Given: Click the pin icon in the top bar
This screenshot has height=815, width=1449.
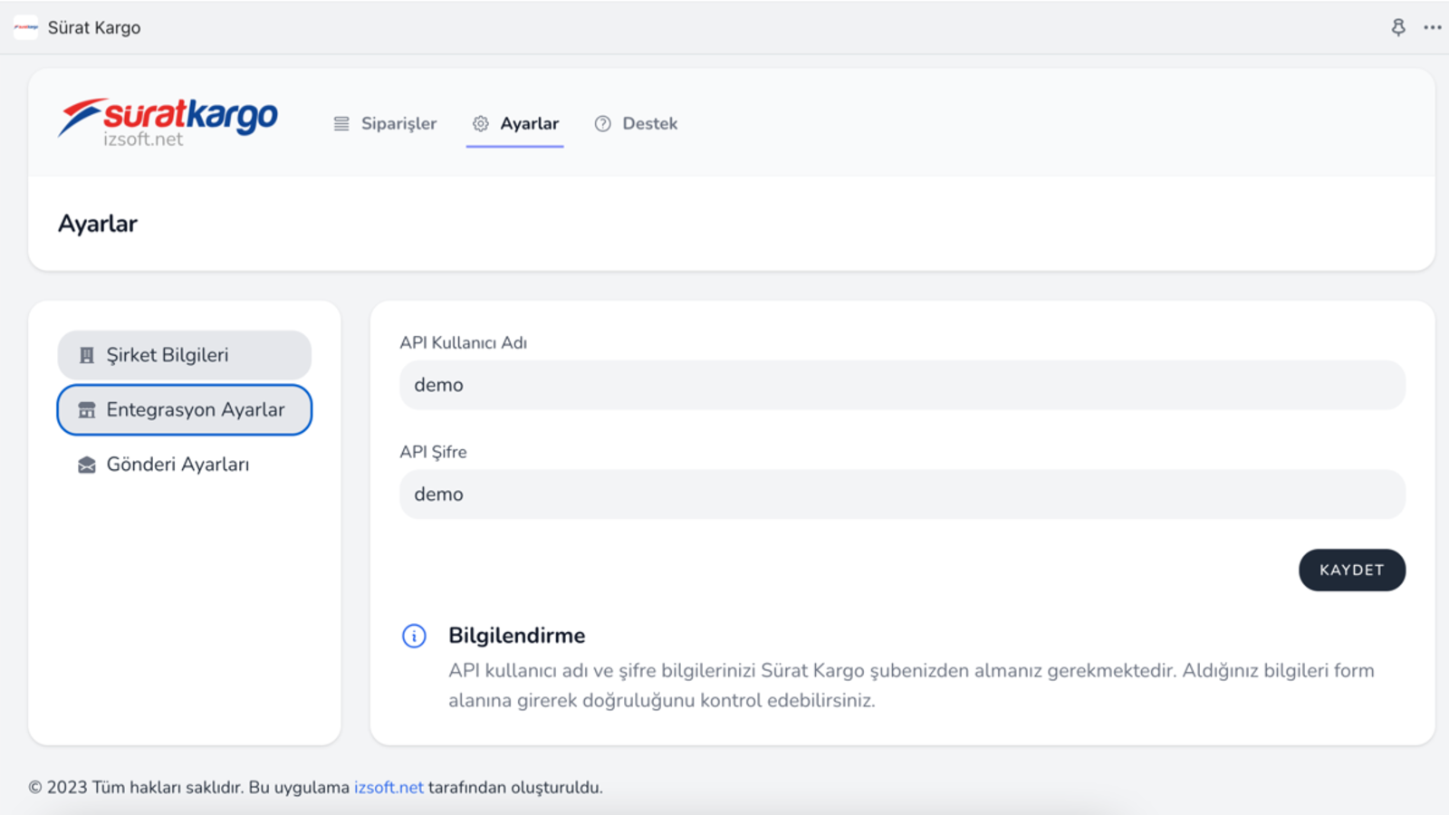Looking at the screenshot, I should pyautogui.click(x=1398, y=27).
